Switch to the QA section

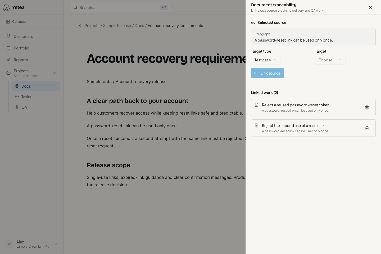(x=36, y=107)
